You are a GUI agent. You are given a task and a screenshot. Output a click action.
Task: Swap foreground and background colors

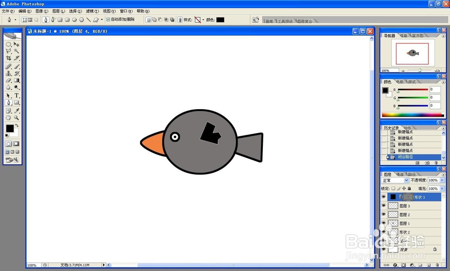[x=17, y=125]
